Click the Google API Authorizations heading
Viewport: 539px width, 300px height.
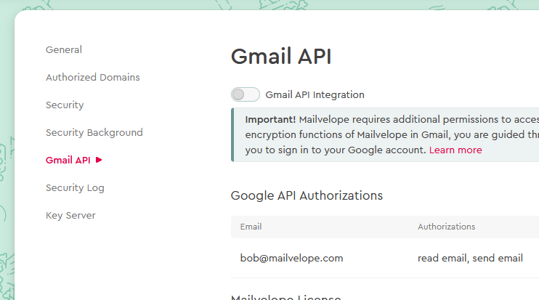point(307,195)
